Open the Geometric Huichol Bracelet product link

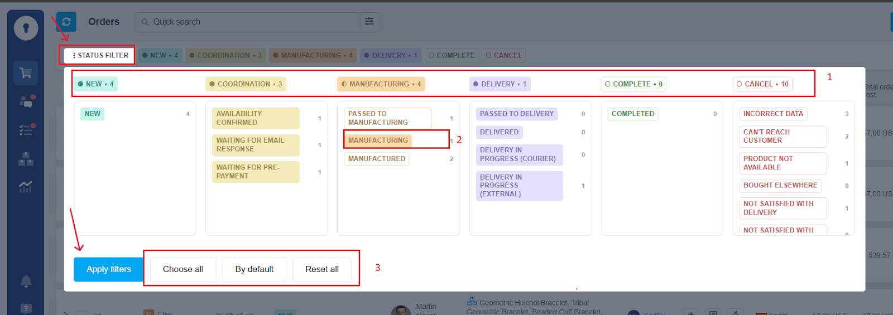tap(533, 307)
